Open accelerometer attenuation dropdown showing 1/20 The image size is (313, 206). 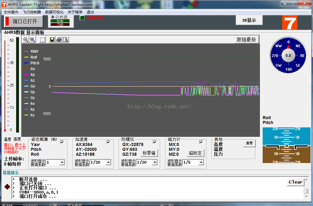click(108, 162)
